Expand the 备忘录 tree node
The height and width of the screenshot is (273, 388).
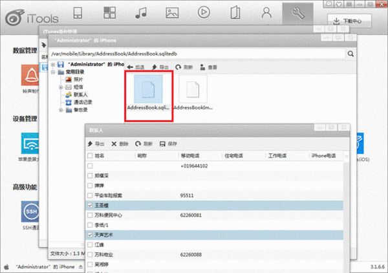[61, 110]
